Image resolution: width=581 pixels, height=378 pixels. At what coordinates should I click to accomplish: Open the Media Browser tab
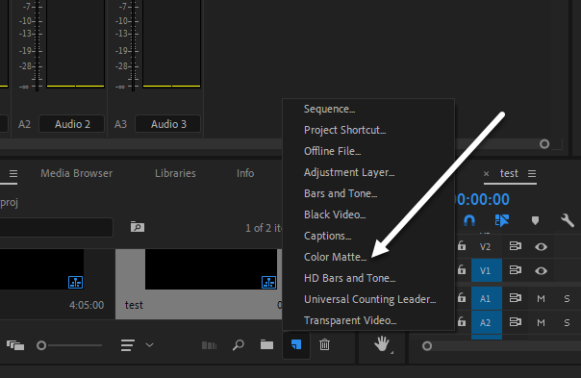[x=76, y=173]
